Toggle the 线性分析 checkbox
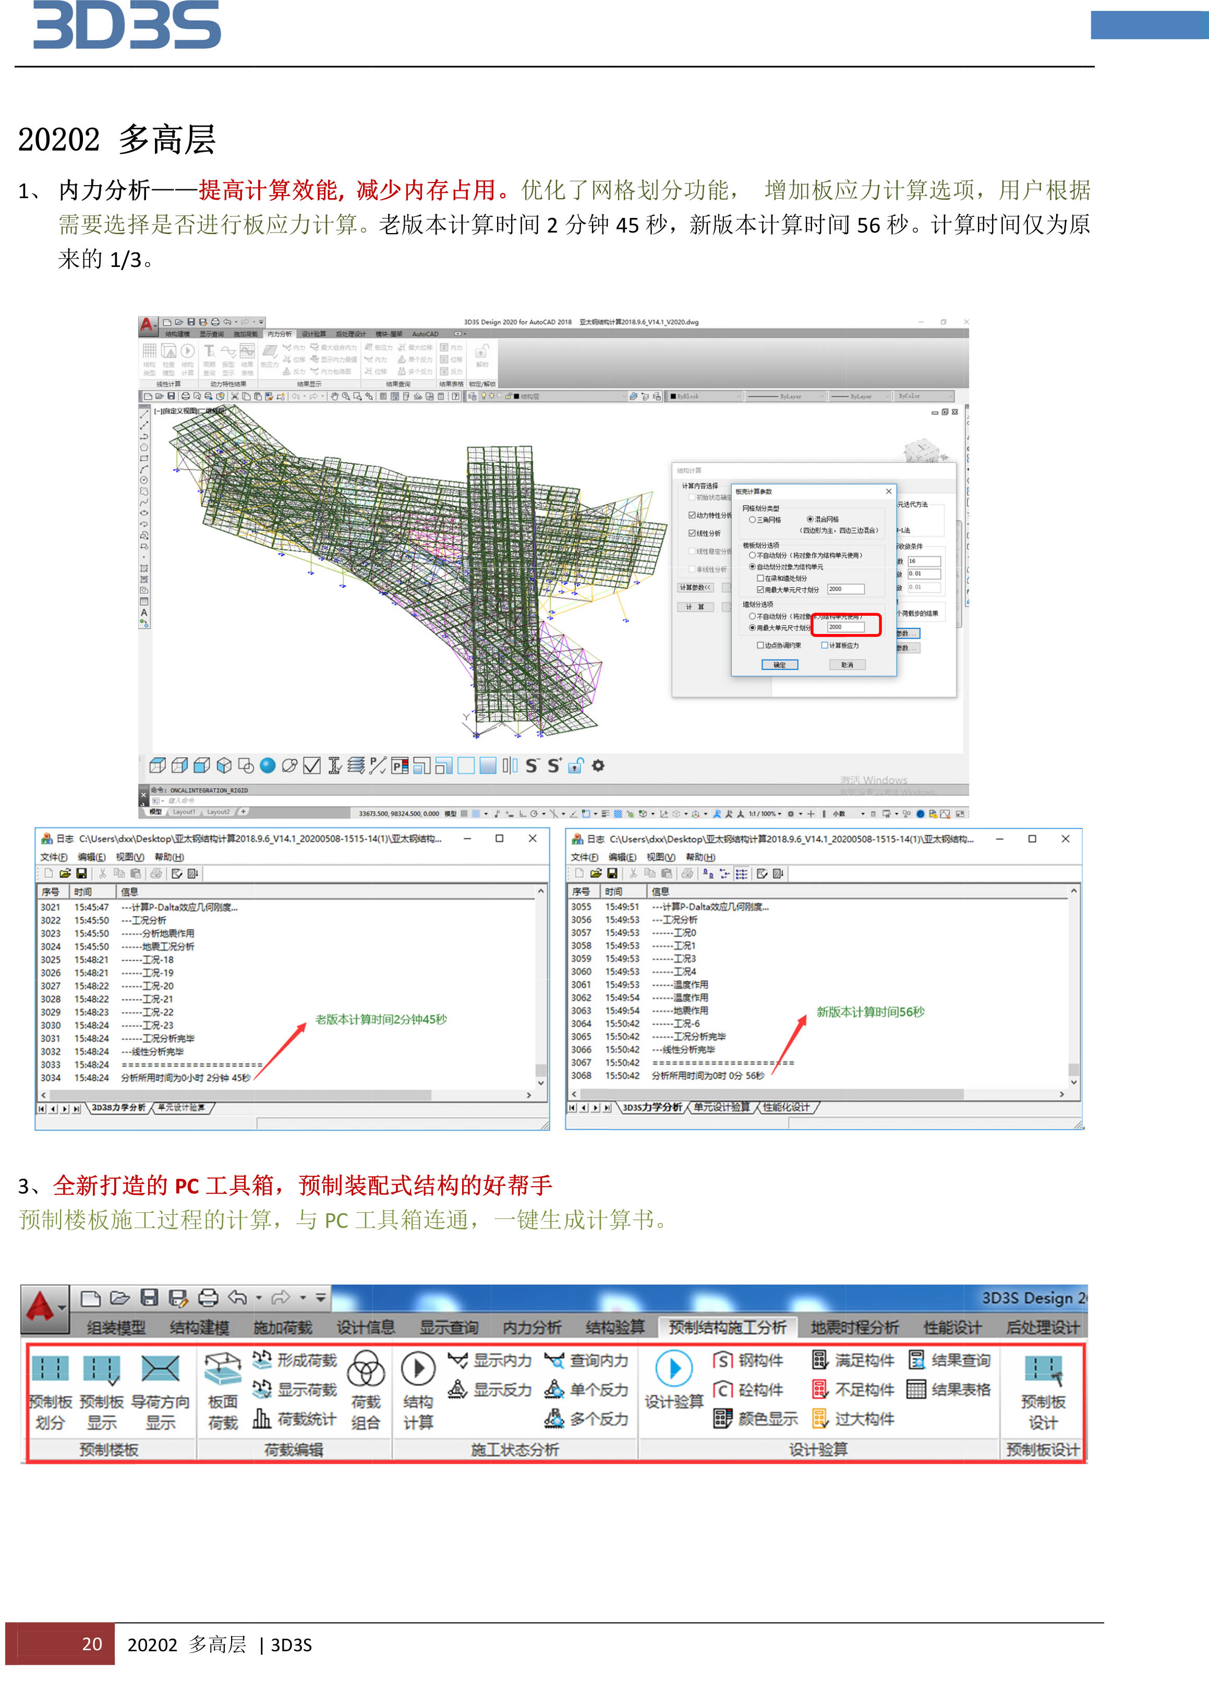Screen dimensions: 1209x1694 (x=692, y=533)
